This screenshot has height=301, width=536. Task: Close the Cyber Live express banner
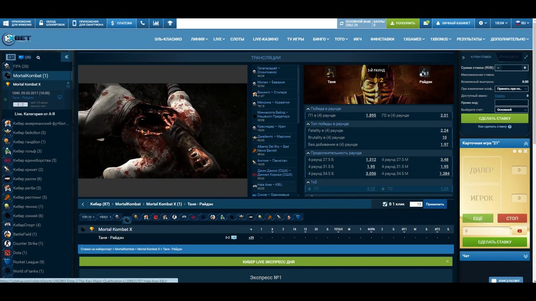coord(447,262)
